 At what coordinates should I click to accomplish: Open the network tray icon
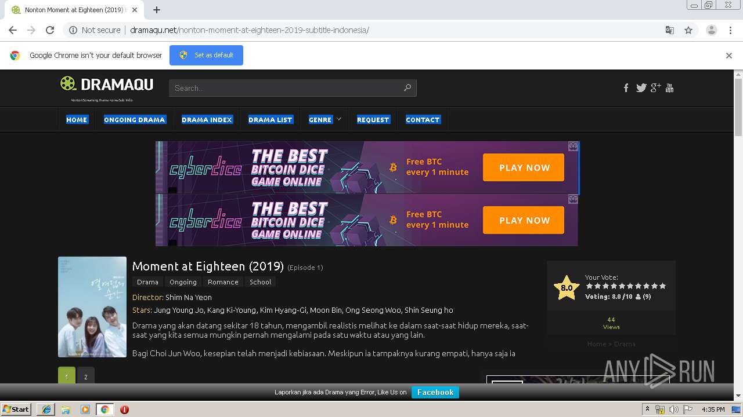click(x=660, y=409)
